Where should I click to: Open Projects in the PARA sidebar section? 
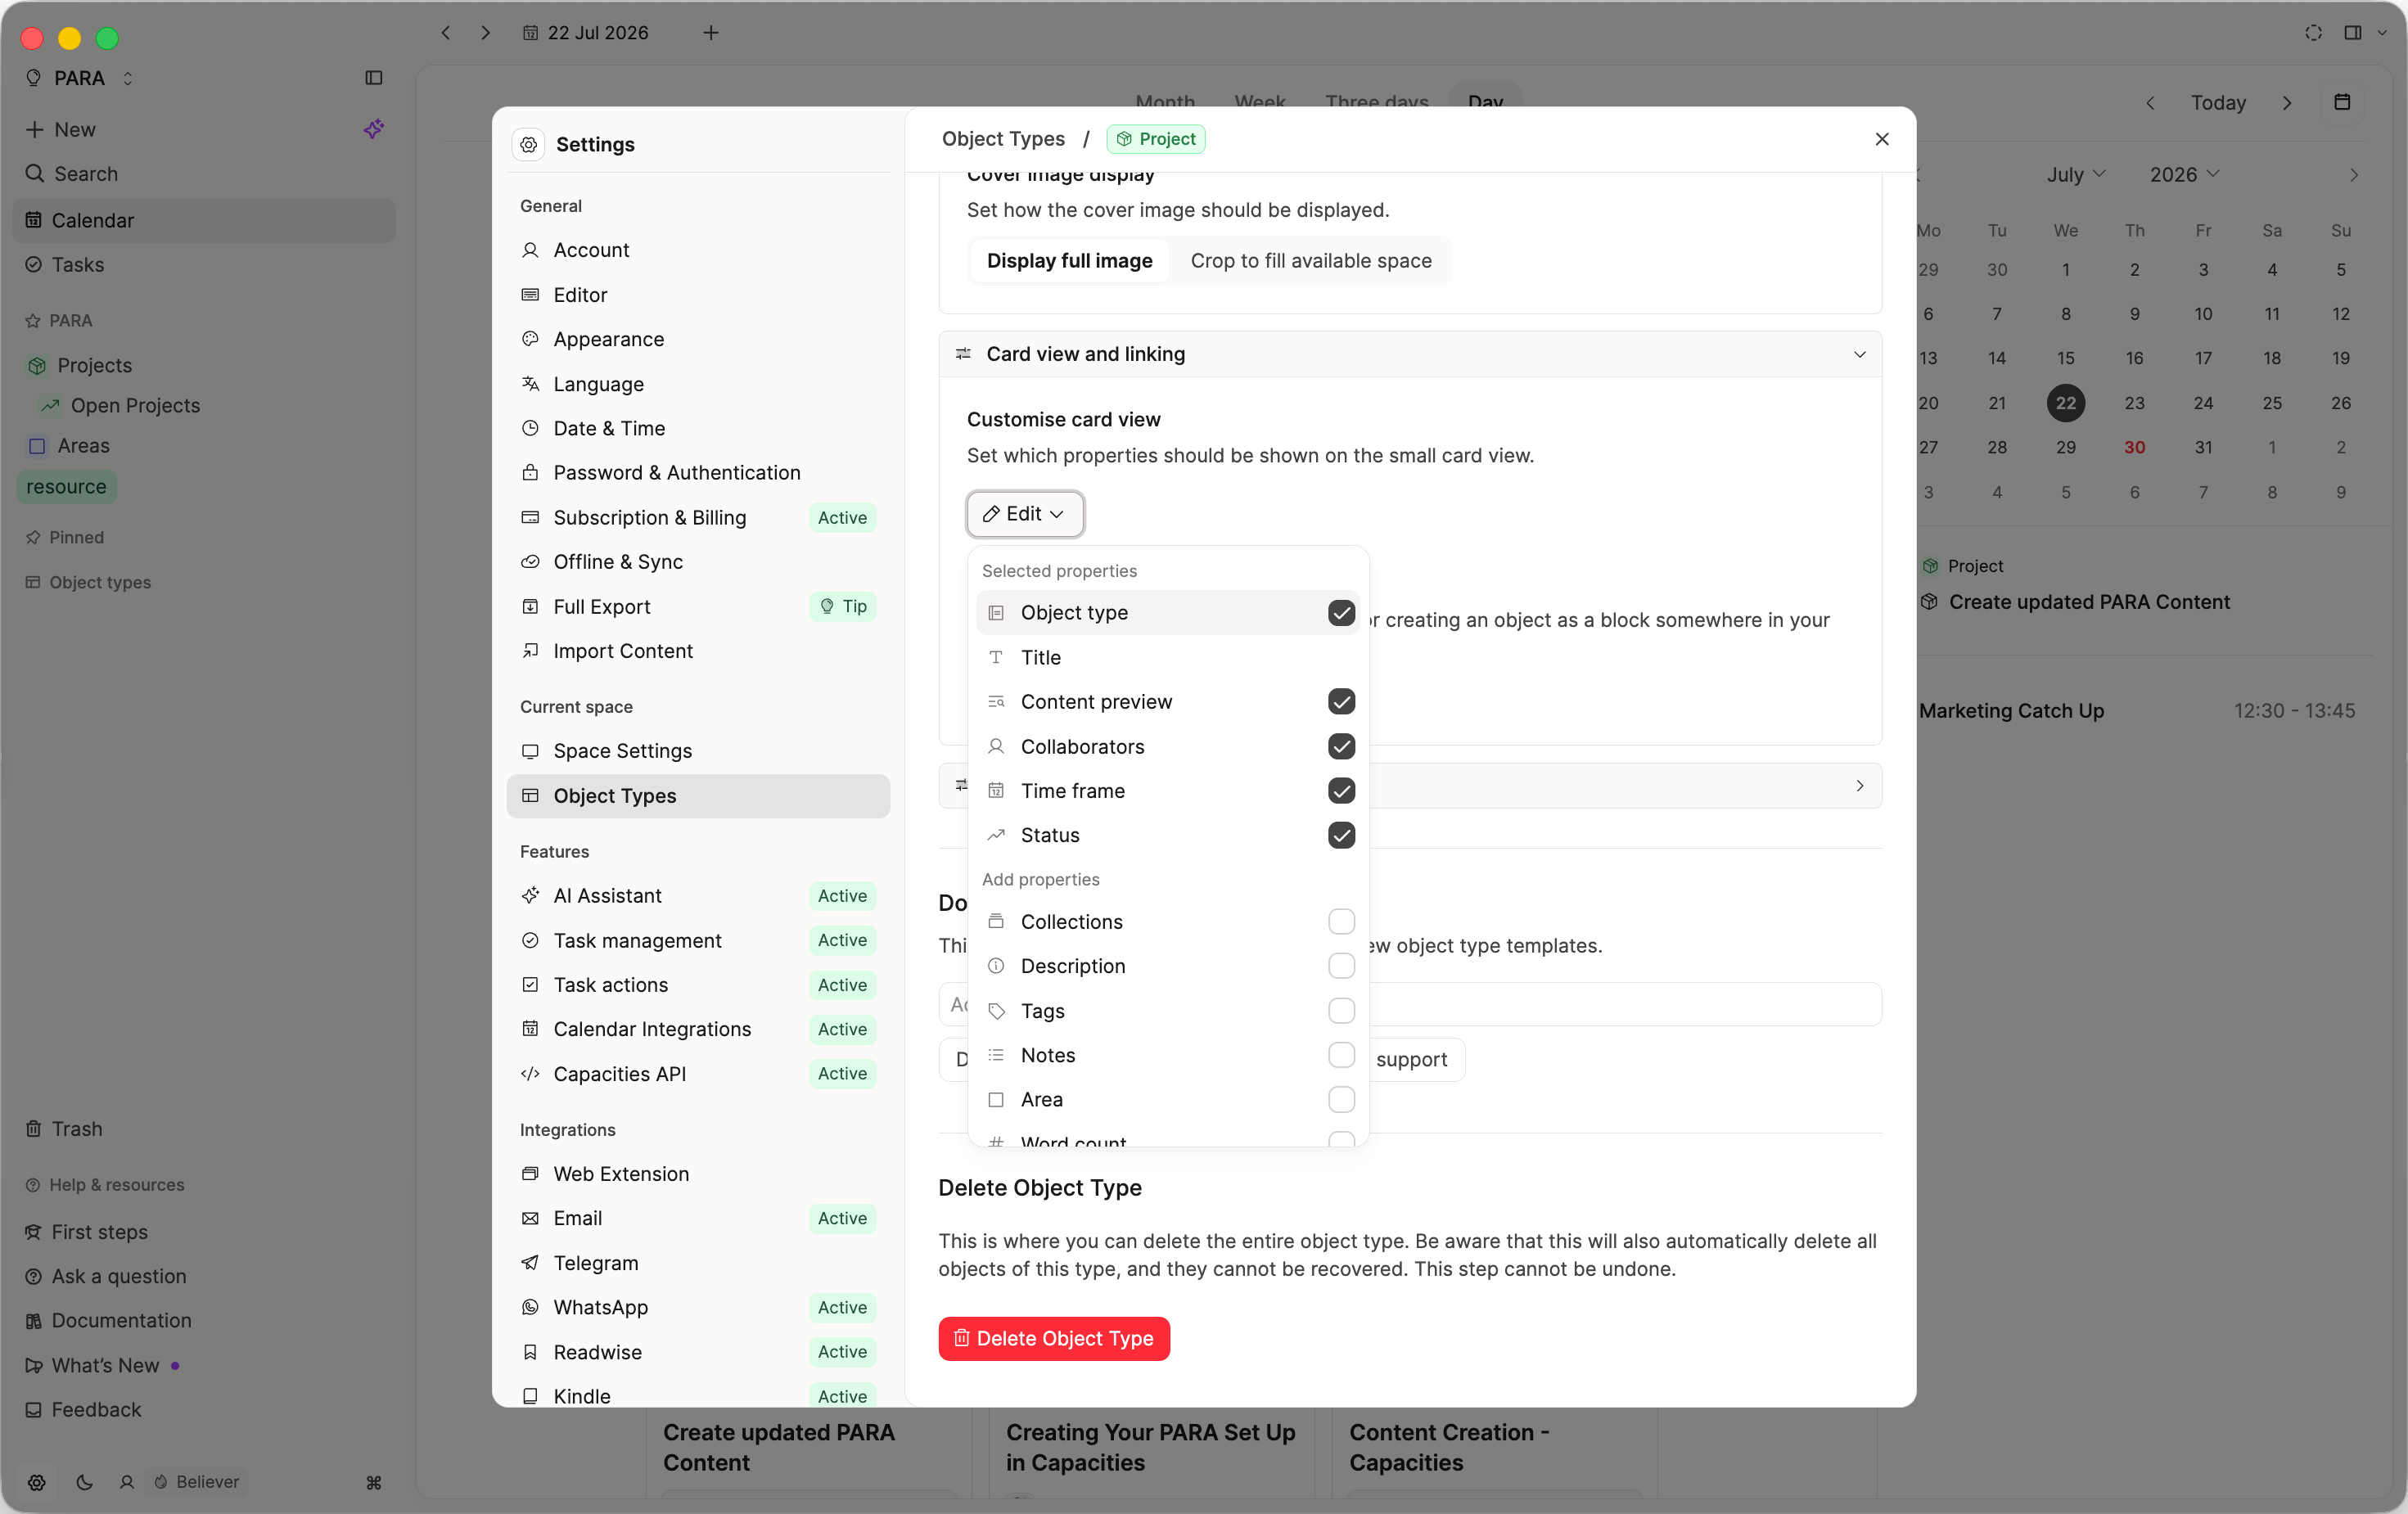(x=80, y=365)
